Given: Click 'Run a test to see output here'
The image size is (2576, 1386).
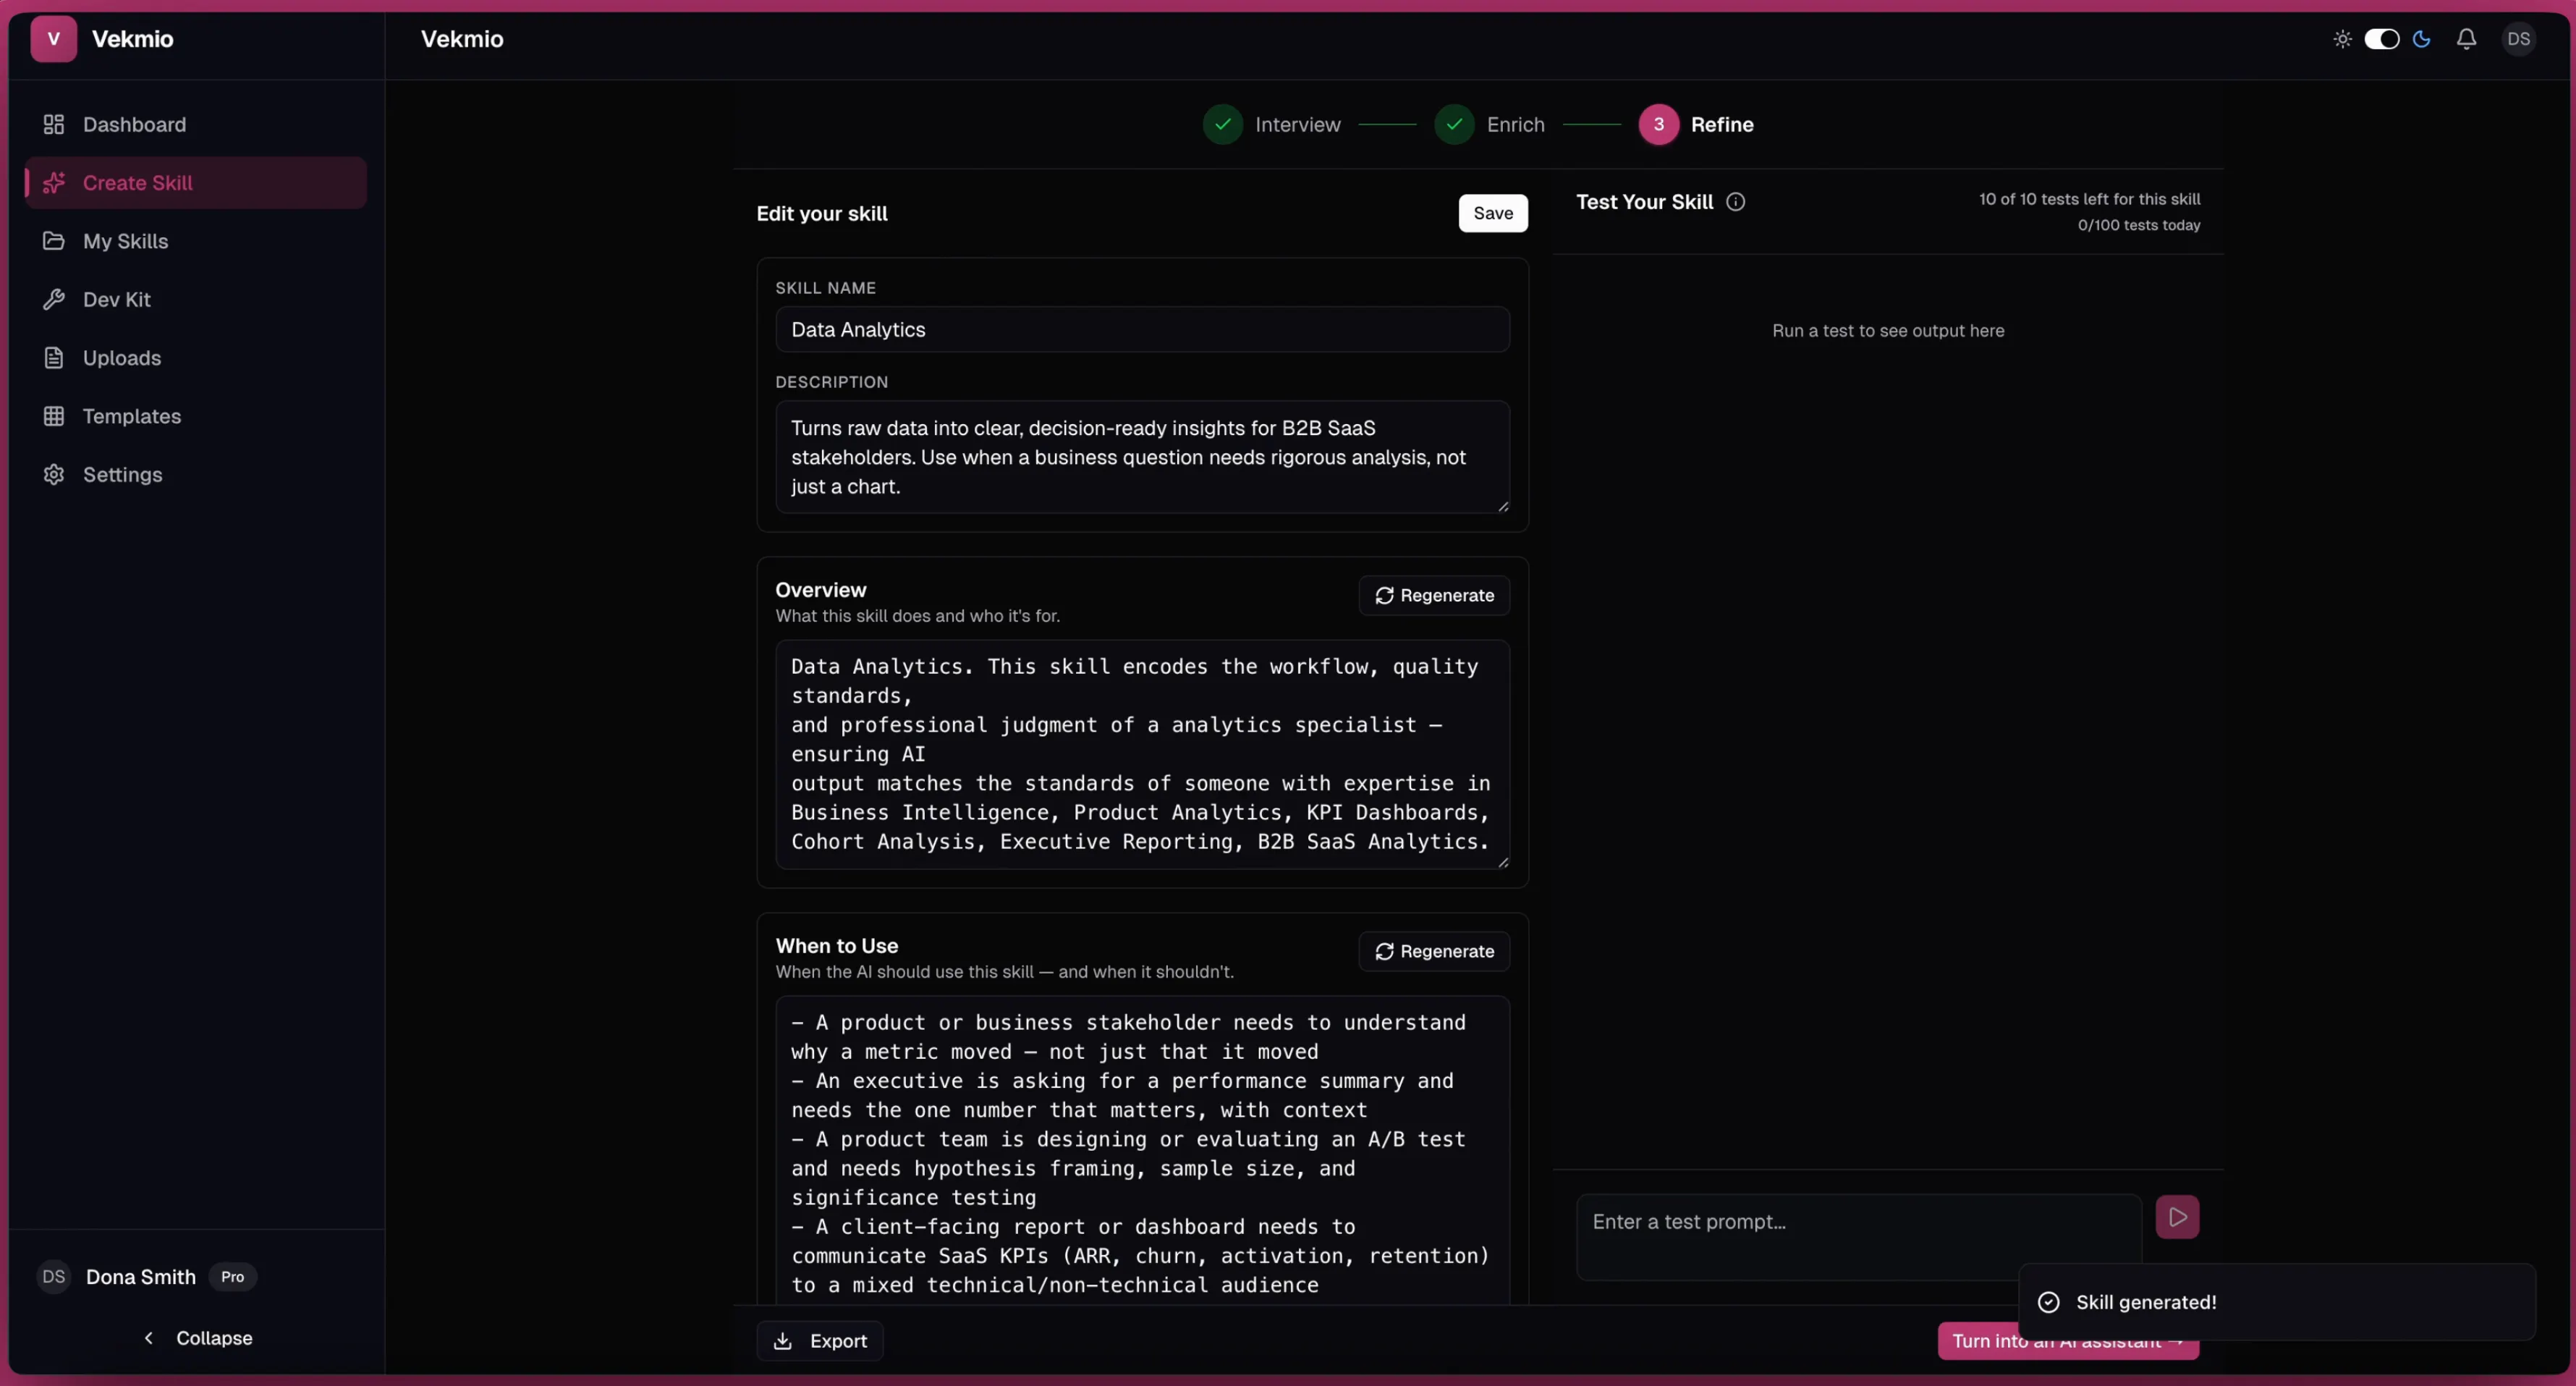Looking at the screenshot, I should click(1888, 331).
